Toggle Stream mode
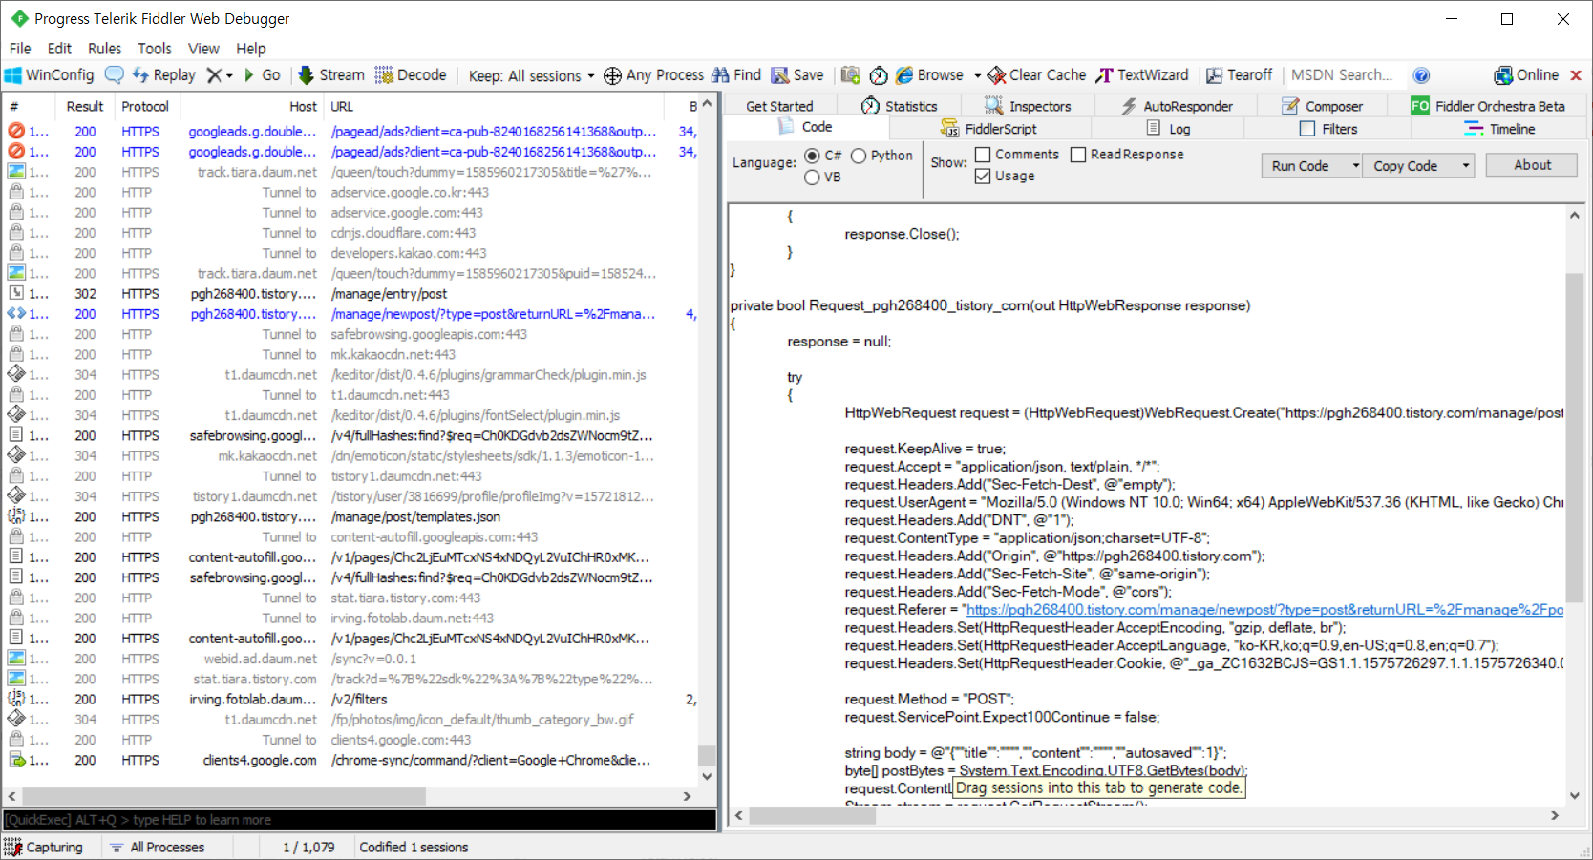Viewport: 1593px width, 860px height. click(331, 75)
